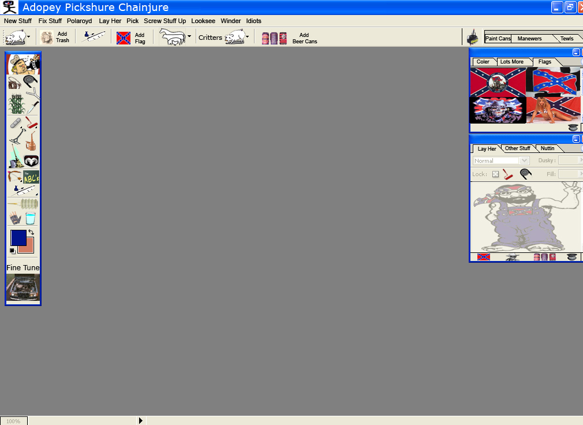Click the cartoon hillbilly banner atop the toolbox
The width and height of the screenshot is (583, 425).
[23, 64]
